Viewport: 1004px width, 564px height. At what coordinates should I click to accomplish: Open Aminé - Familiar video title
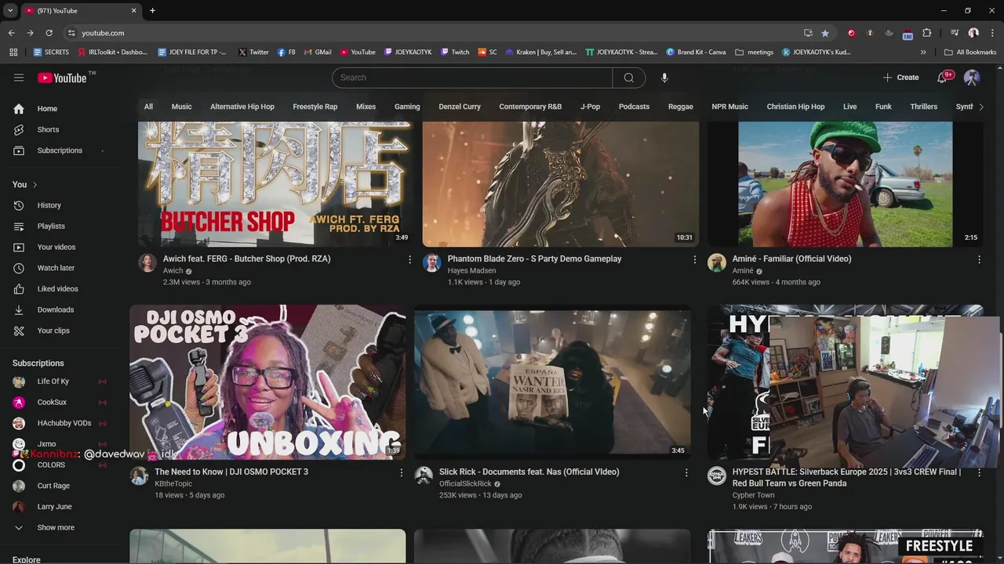point(791,259)
